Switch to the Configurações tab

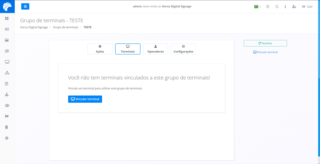click(183, 49)
